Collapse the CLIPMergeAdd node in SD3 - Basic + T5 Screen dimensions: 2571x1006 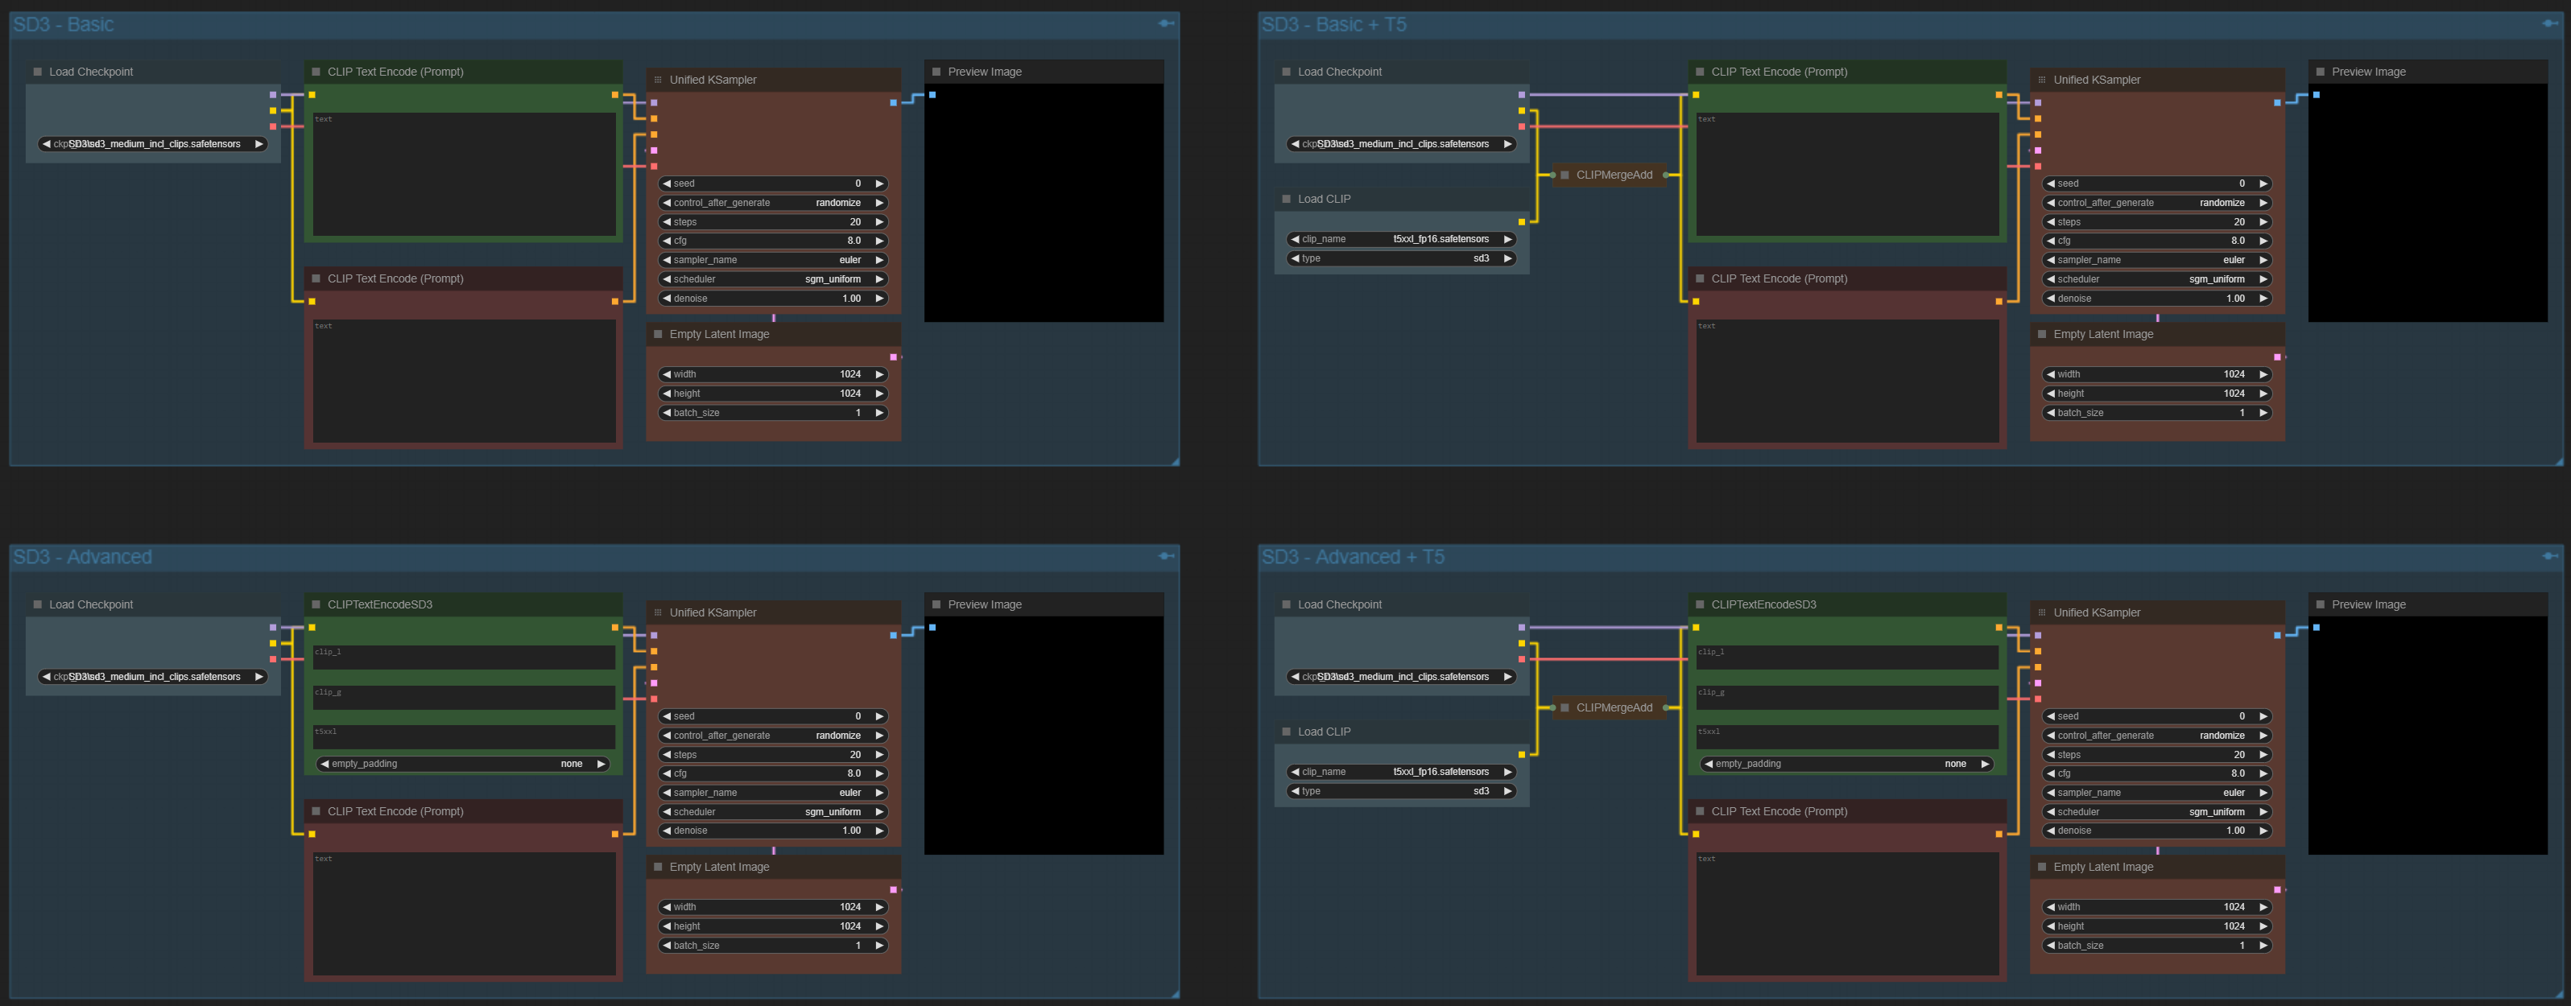1565,175
